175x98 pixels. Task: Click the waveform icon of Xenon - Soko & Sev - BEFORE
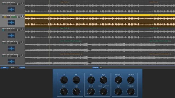click(x=11, y=62)
